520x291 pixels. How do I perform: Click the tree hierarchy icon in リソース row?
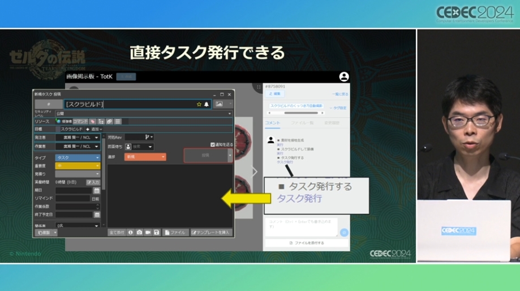[101, 121]
